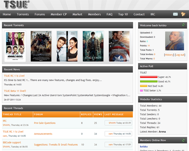This screenshot has height=151, width=189.
Task: Open the Members list
Action: 94,14
